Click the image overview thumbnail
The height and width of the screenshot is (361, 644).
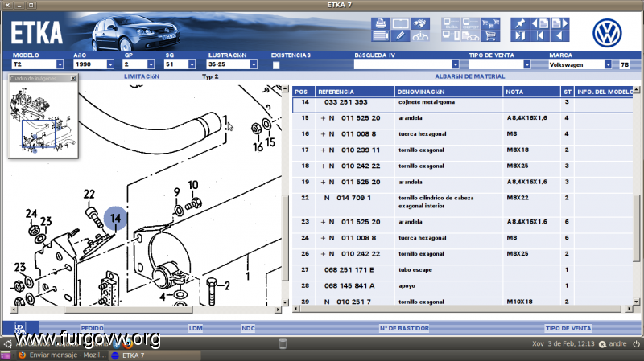tap(43, 119)
